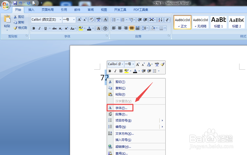Image resolution: width=247 pixels, height=155 pixels.
Task: Click ribbon sort A-Z button
Action: pos(160,20)
